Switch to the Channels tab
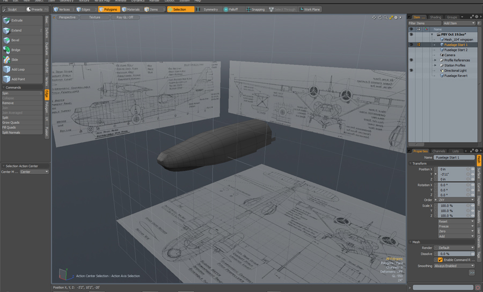Screen dimensions: 483x292 [x=438, y=151]
